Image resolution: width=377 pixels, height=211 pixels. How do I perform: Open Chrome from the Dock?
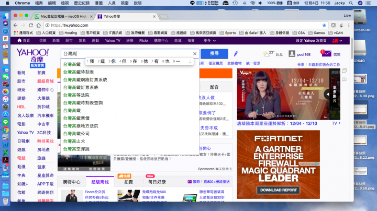click(x=5, y=130)
